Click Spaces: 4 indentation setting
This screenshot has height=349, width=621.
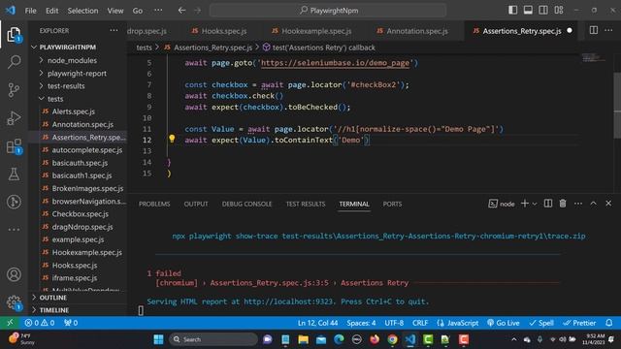361,323
